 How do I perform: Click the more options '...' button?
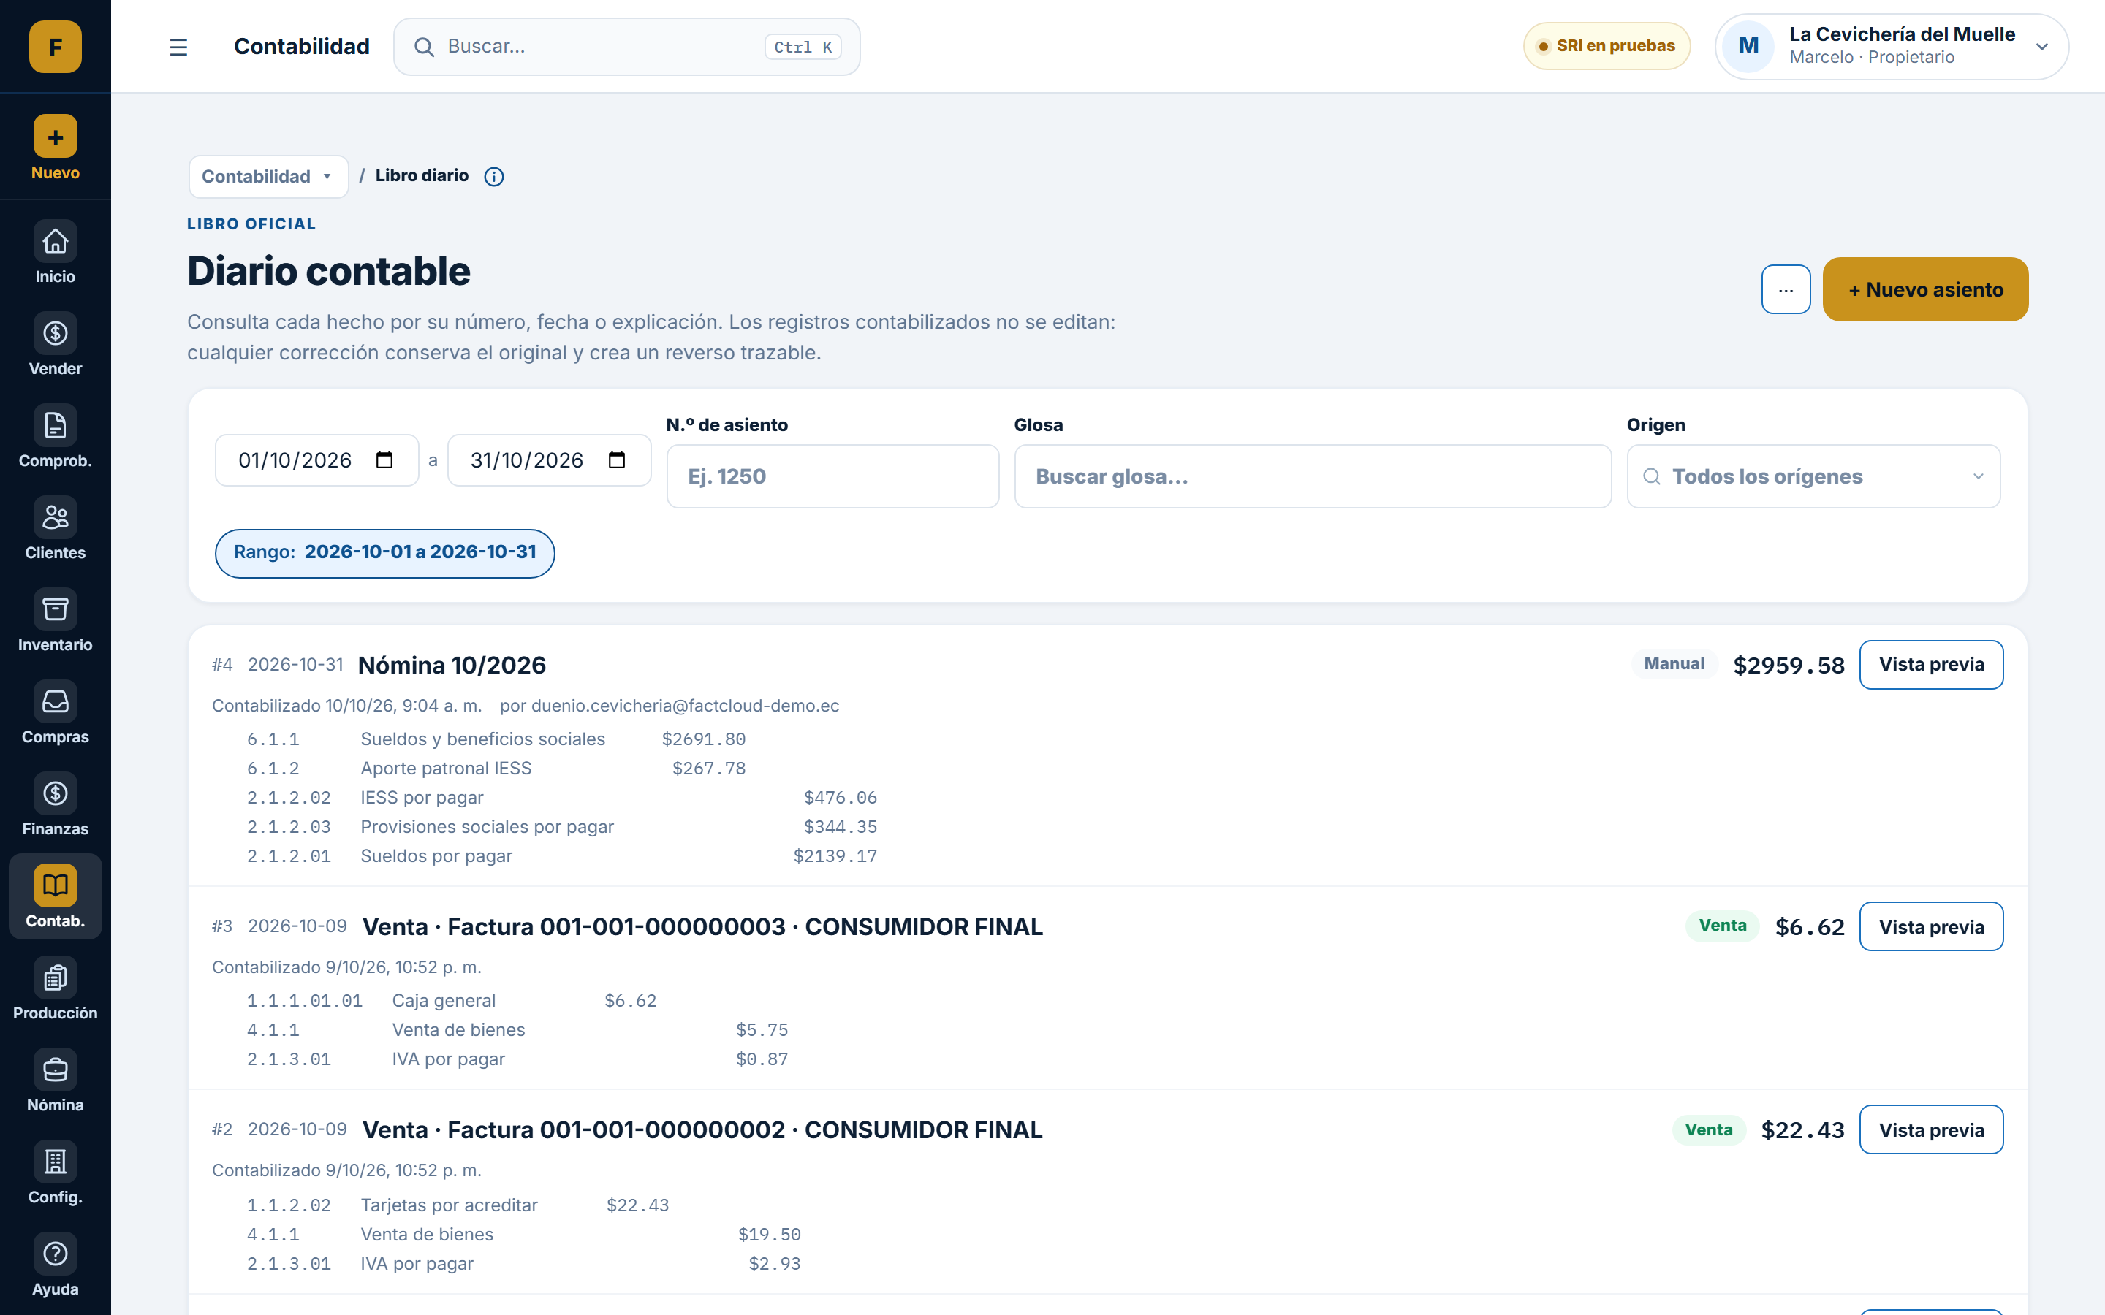click(x=1786, y=289)
